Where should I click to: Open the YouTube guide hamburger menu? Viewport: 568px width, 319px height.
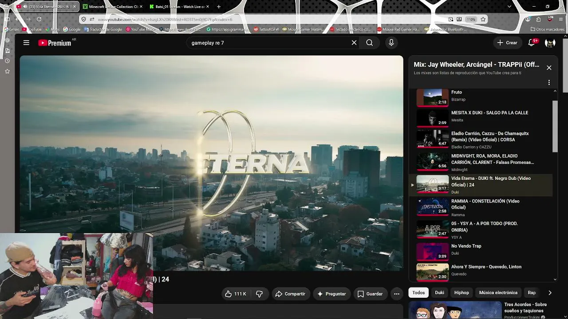pos(26,43)
